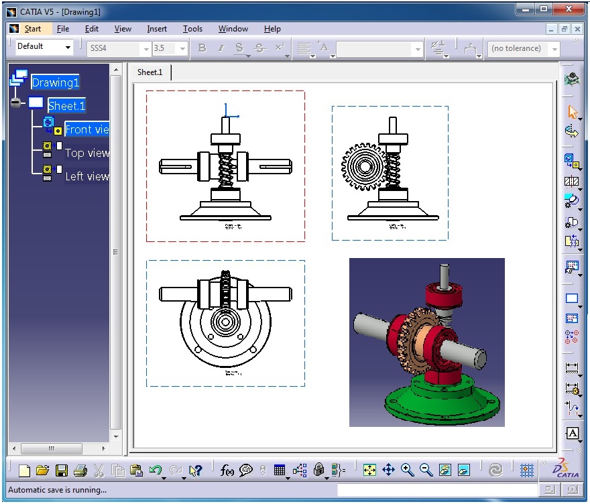Select the arrow Select tool
This screenshot has height=504, width=590.
click(572, 112)
